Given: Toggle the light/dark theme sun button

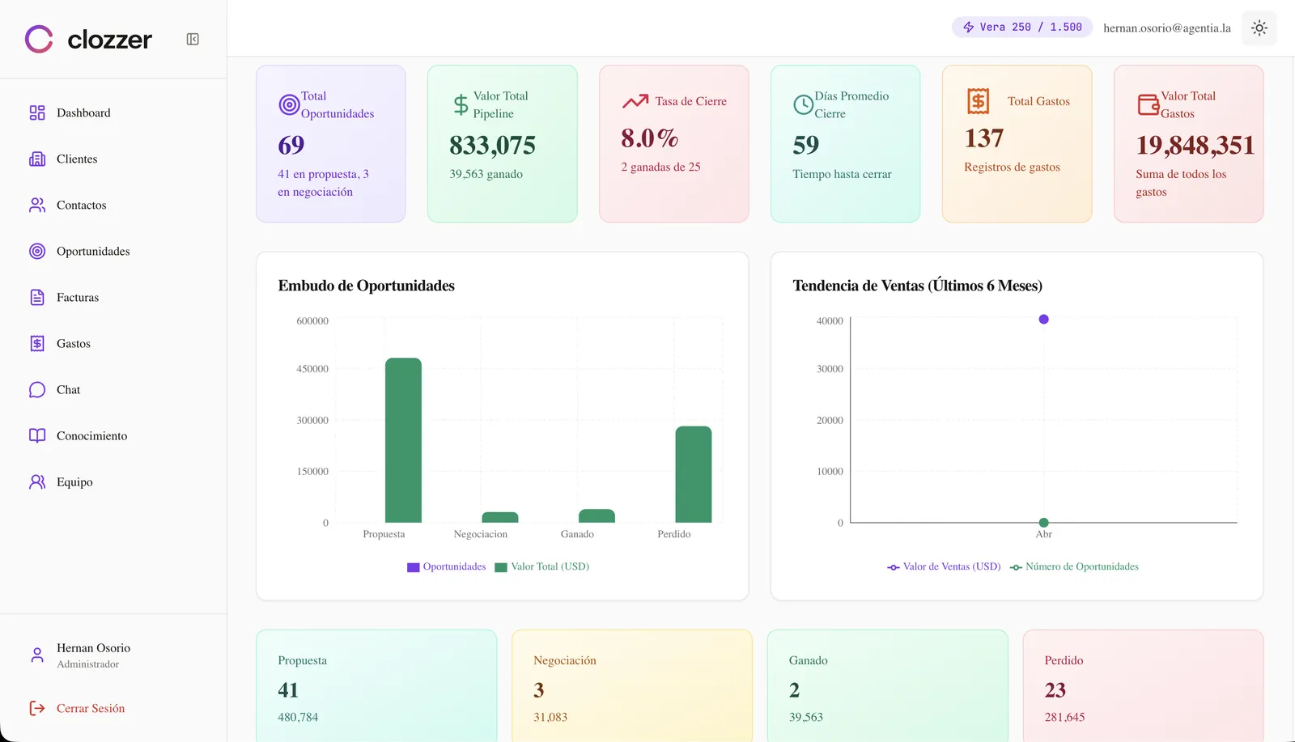Looking at the screenshot, I should [x=1259, y=28].
